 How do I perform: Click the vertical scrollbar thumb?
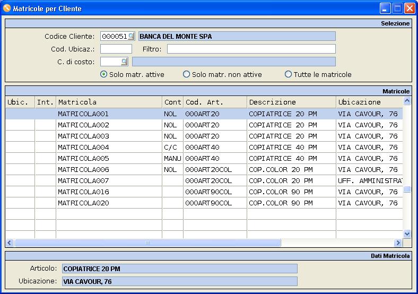pos(407,189)
